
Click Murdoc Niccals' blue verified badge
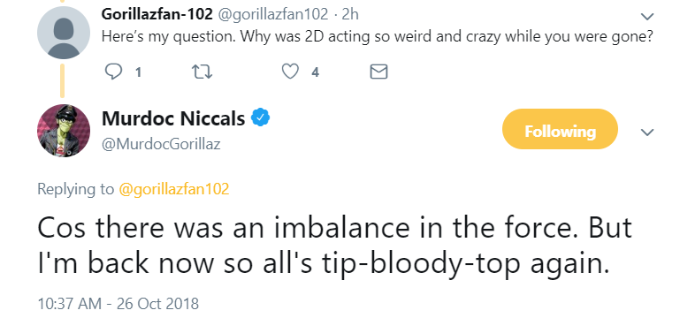(x=261, y=117)
